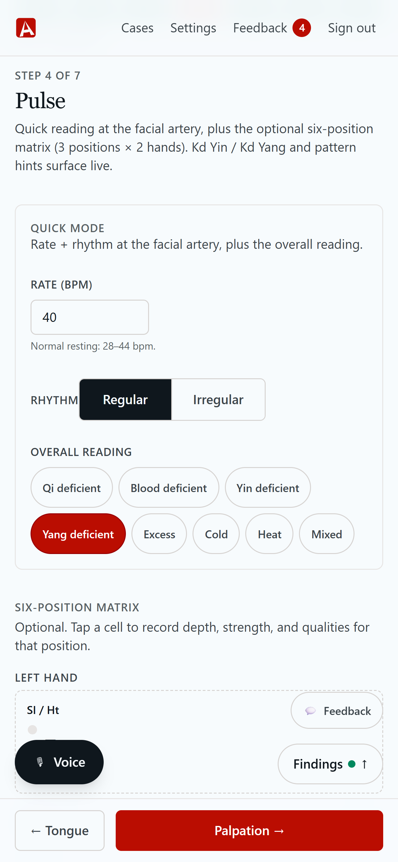Viewport: 398px width, 862px height.
Task: Select Regular rhythm option
Action: click(125, 400)
